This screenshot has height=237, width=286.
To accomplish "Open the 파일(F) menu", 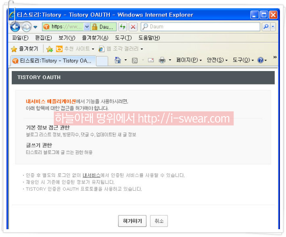I will click(20, 38).
